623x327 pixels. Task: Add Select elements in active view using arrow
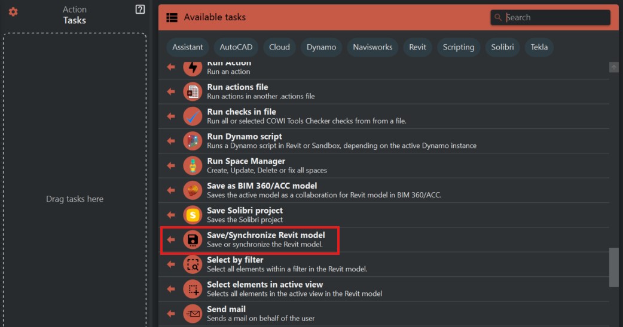tap(171, 289)
